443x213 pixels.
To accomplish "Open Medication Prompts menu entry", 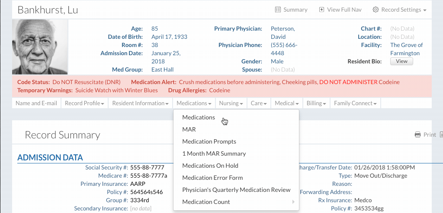I will pyautogui.click(x=209, y=141).
